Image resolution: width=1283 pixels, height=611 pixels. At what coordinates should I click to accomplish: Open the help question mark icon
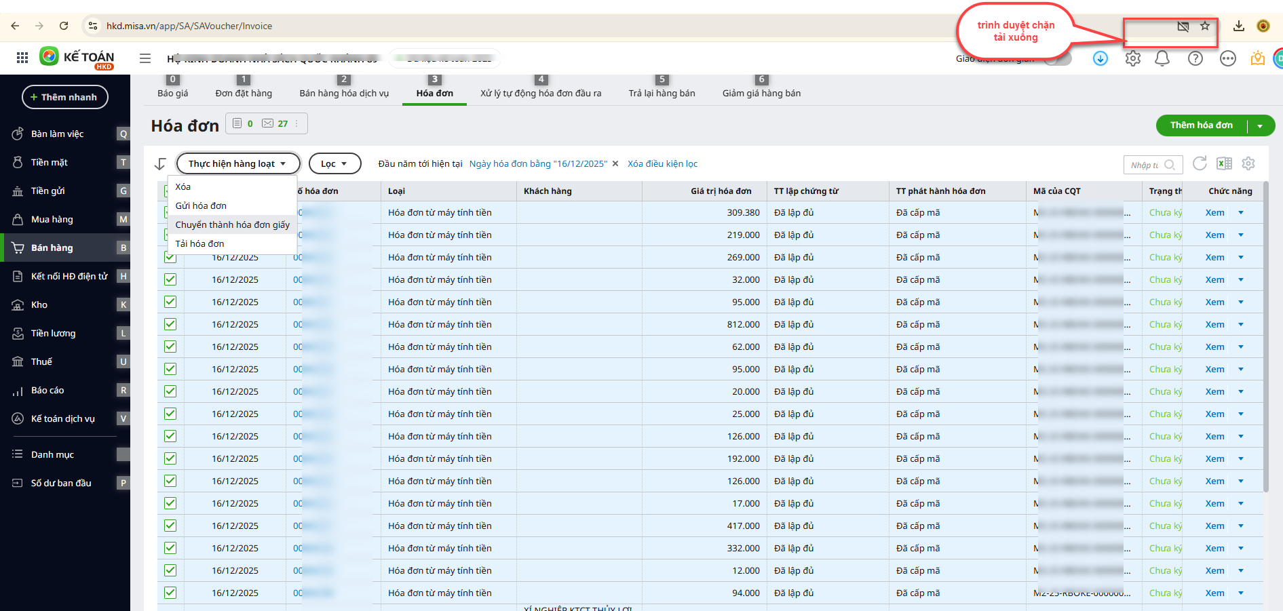[1195, 59]
